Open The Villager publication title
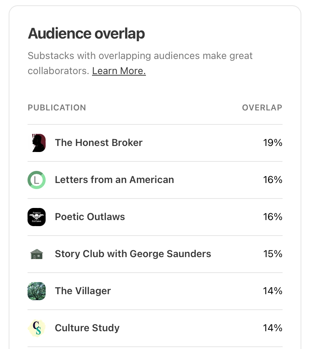This screenshot has height=349, width=310. [83, 291]
